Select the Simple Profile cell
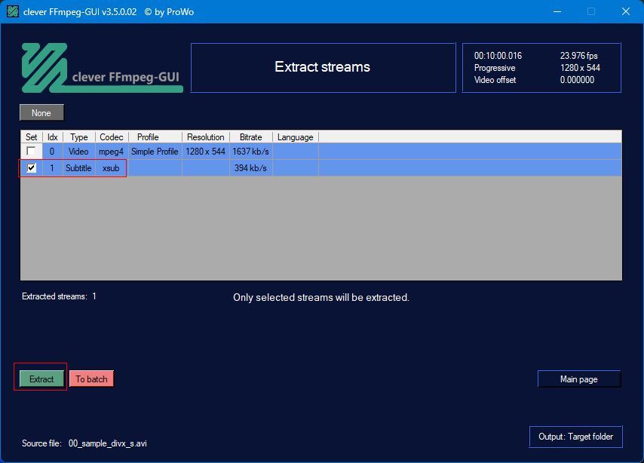 (x=155, y=151)
